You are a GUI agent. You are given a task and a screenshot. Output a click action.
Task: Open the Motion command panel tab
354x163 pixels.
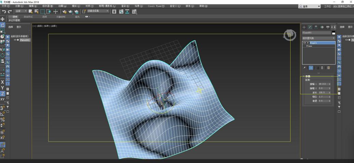pyautogui.click(x=322, y=27)
